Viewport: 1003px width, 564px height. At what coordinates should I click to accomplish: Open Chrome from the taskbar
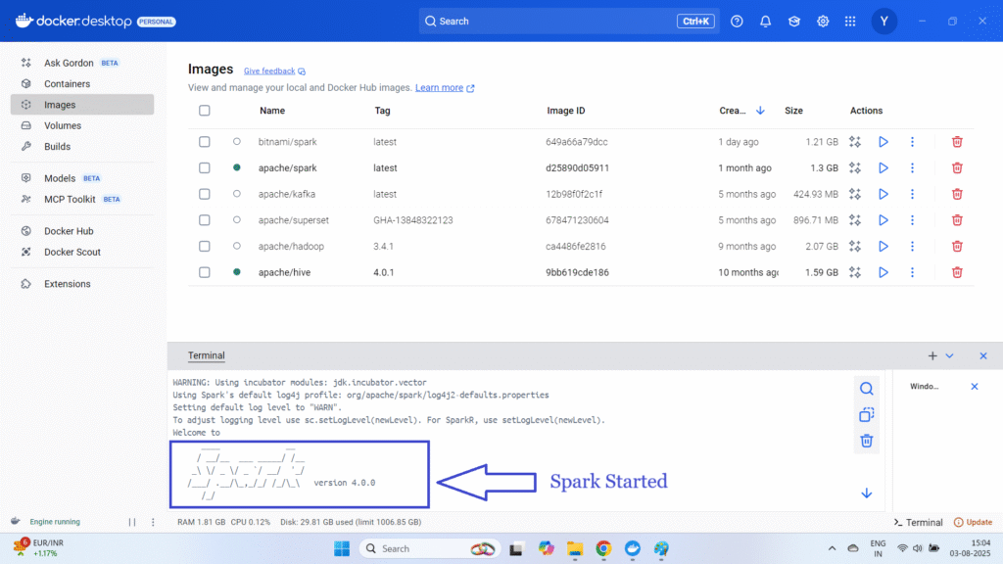603,548
